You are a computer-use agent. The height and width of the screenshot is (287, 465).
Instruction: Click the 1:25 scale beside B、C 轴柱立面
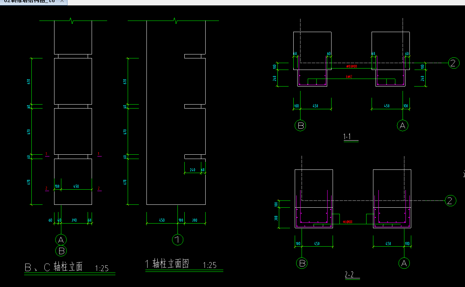coord(102,268)
